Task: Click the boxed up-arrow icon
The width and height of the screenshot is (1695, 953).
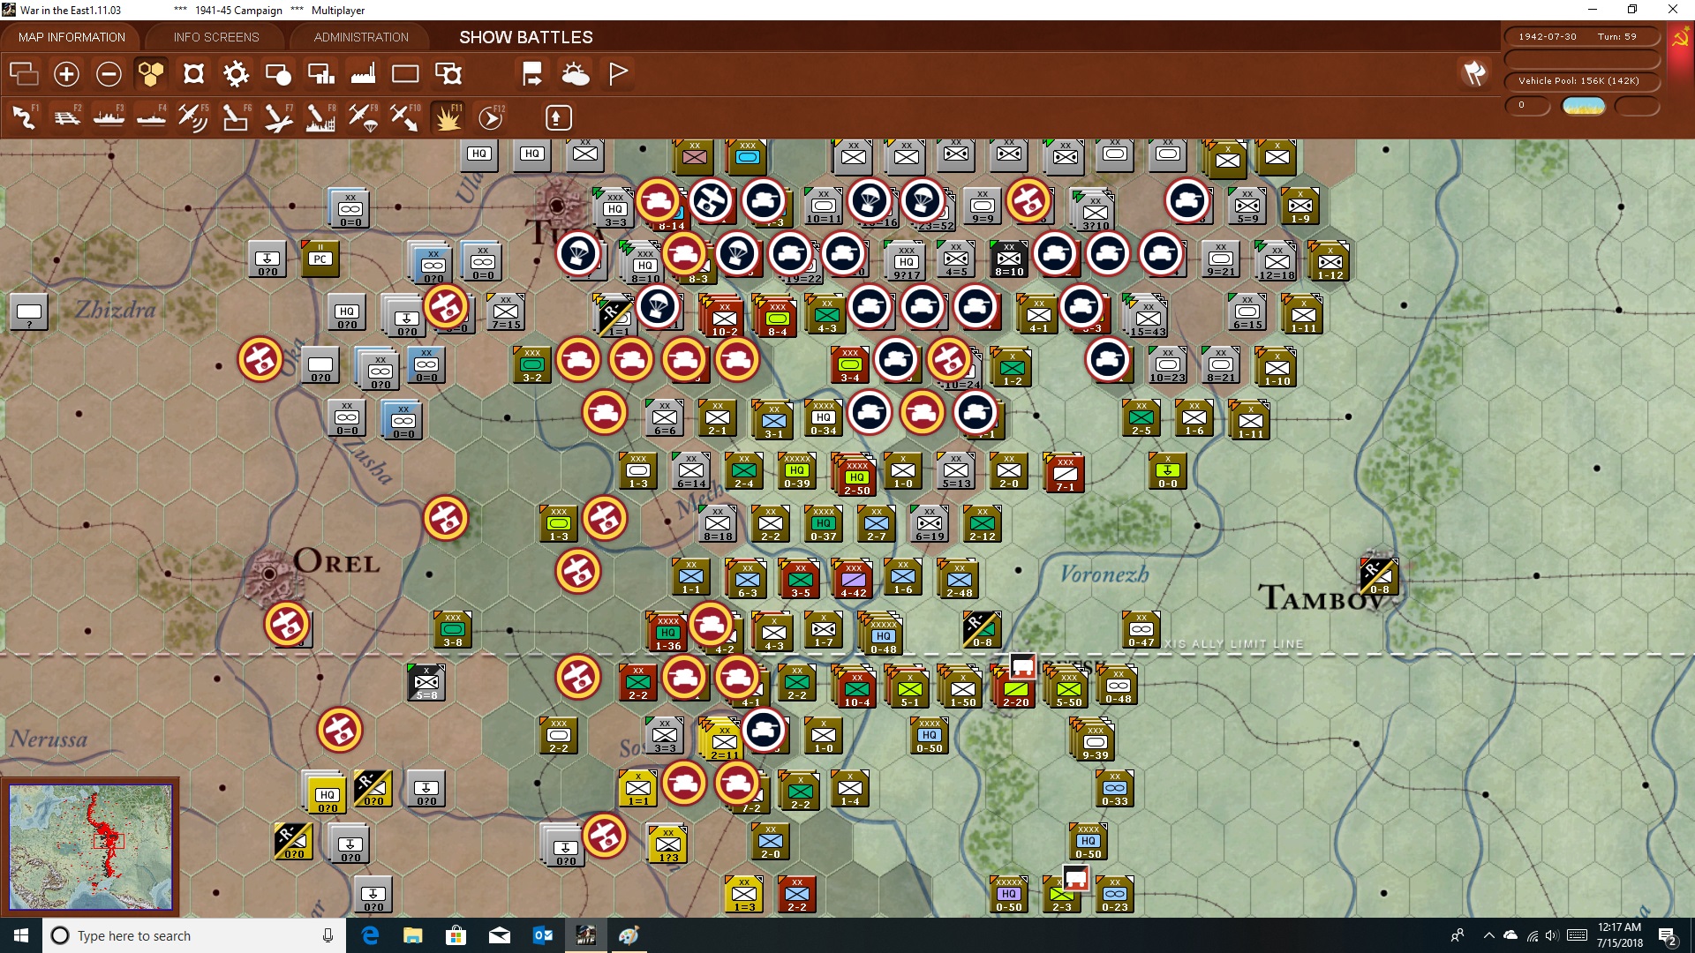Action: pyautogui.click(x=558, y=117)
